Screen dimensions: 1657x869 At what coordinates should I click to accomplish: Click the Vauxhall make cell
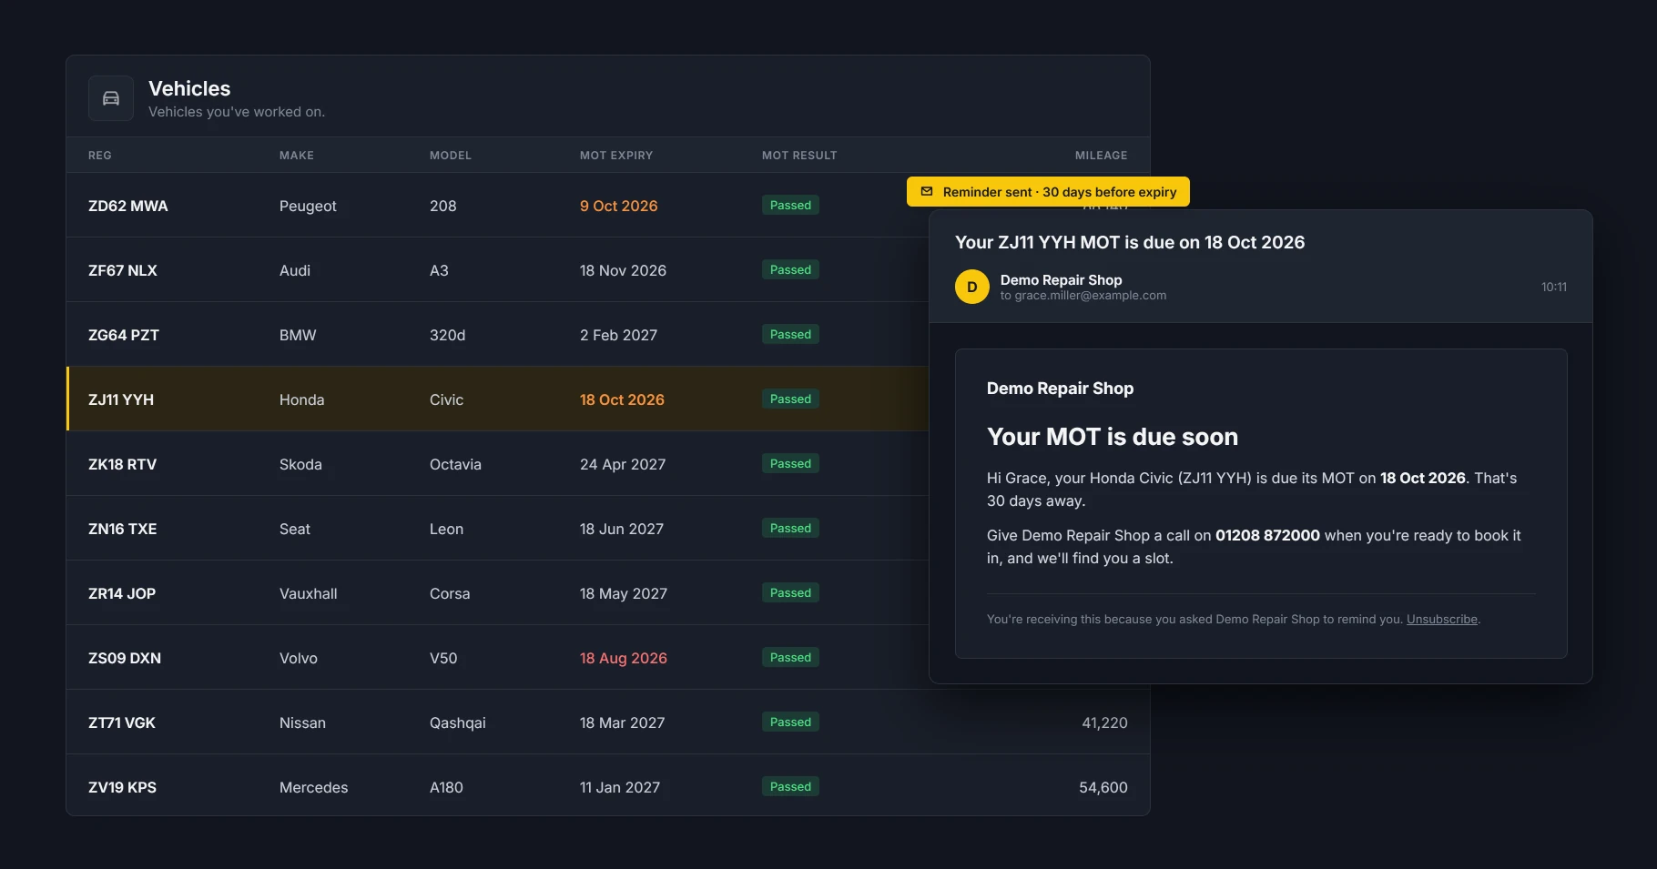point(309,593)
